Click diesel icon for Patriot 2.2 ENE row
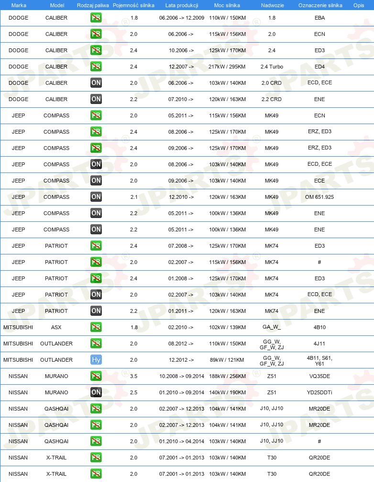Screen dimensions: 374x482 [96, 311]
